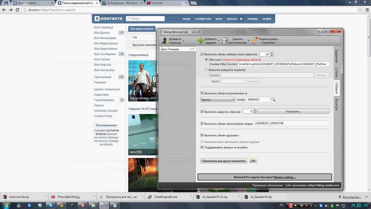The width and height of the screenshot is (371, 209).
Task: Switch to Входящие browser tab
Action: point(122,3)
